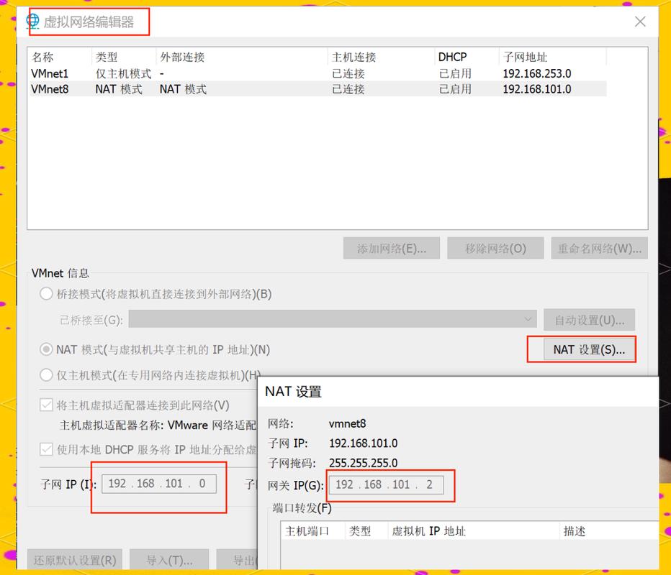671x575 pixels.
Task: Click the 添加网络(E) button
Action: click(x=392, y=247)
